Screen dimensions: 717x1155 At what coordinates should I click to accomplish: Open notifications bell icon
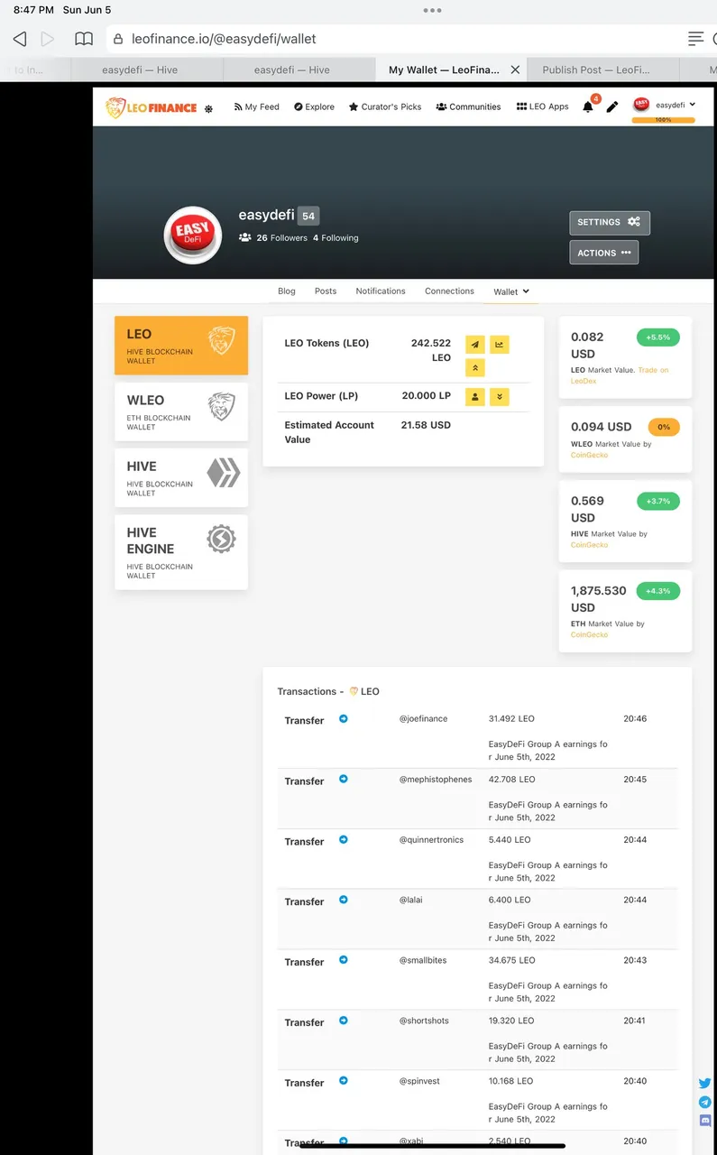[x=588, y=106]
